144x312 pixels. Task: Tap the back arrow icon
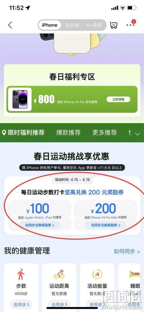coord(10,25)
